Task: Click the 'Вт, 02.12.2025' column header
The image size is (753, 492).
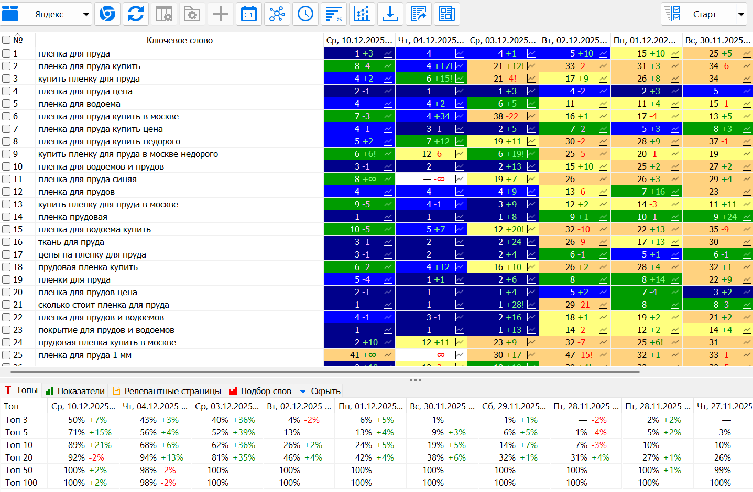Action: click(574, 40)
